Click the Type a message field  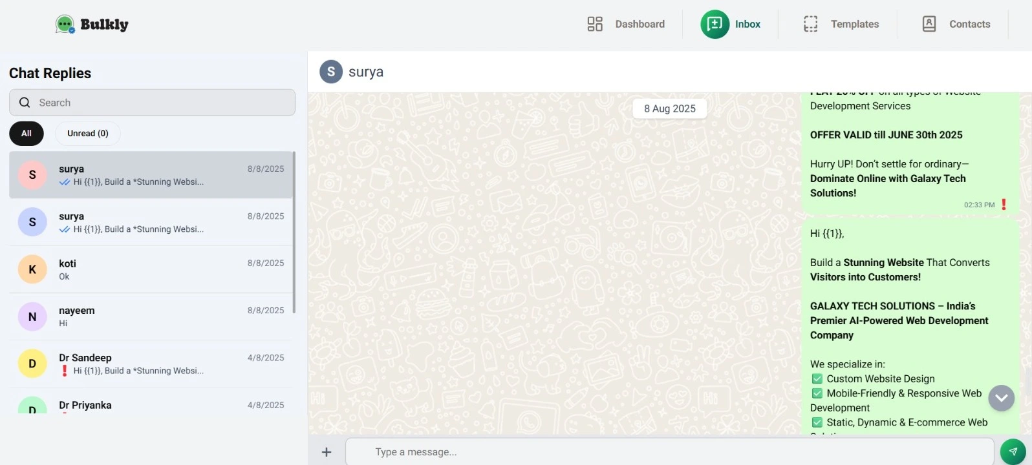tap(670, 452)
